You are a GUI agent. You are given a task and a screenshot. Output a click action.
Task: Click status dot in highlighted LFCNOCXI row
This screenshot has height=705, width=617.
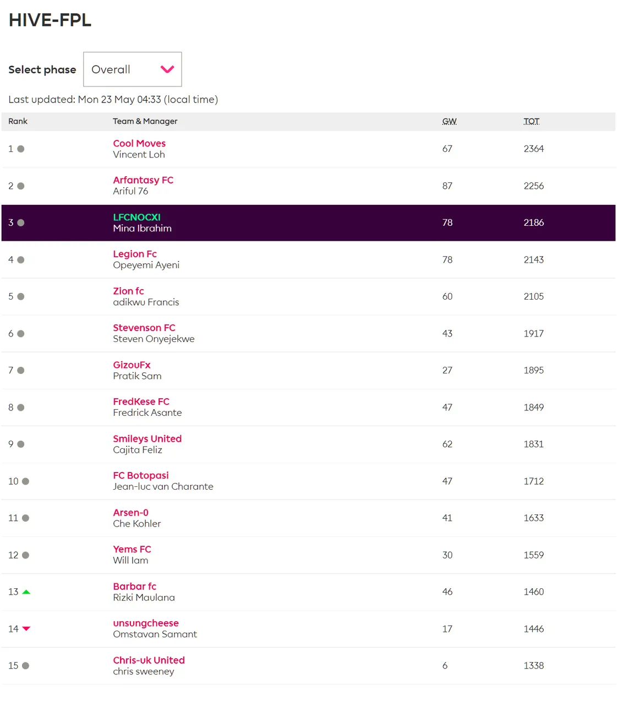[21, 223]
